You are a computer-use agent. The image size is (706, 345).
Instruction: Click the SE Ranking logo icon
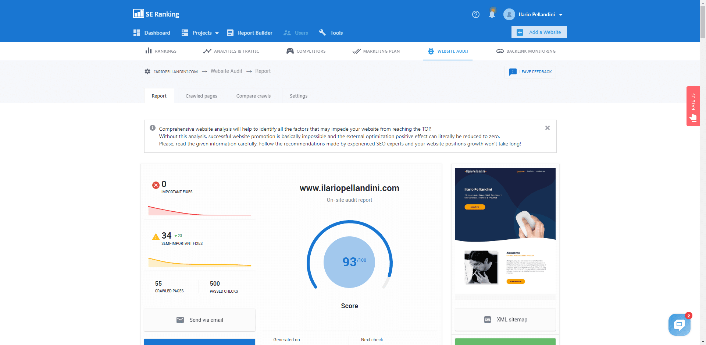pyautogui.click(x=138, y=14)
